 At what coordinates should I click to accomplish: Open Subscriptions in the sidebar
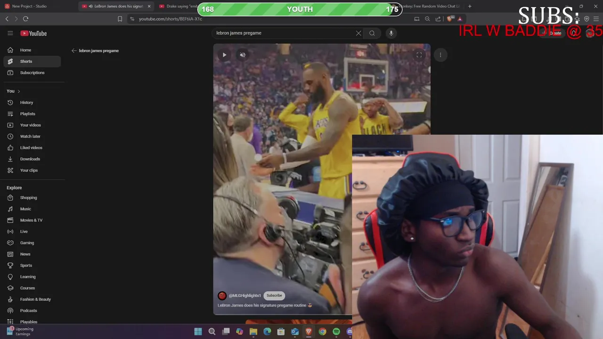click(32, 73)
